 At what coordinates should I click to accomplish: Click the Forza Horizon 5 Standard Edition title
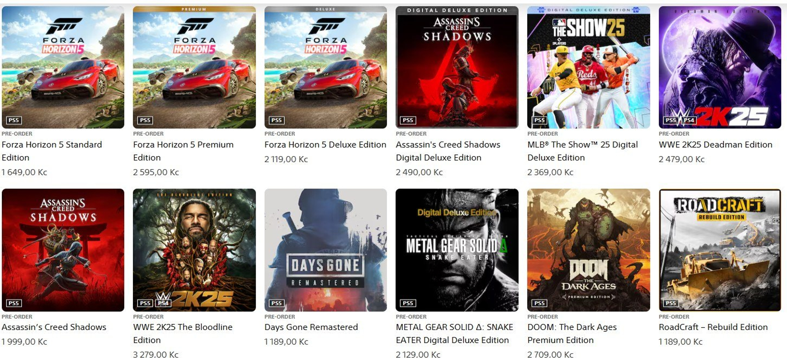pos(52,151)
